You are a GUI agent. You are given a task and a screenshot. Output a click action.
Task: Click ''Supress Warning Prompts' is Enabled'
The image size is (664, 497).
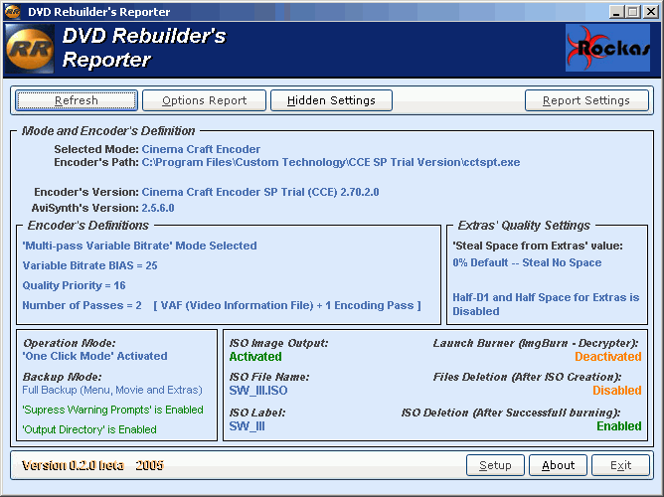[x=112, y=410]
